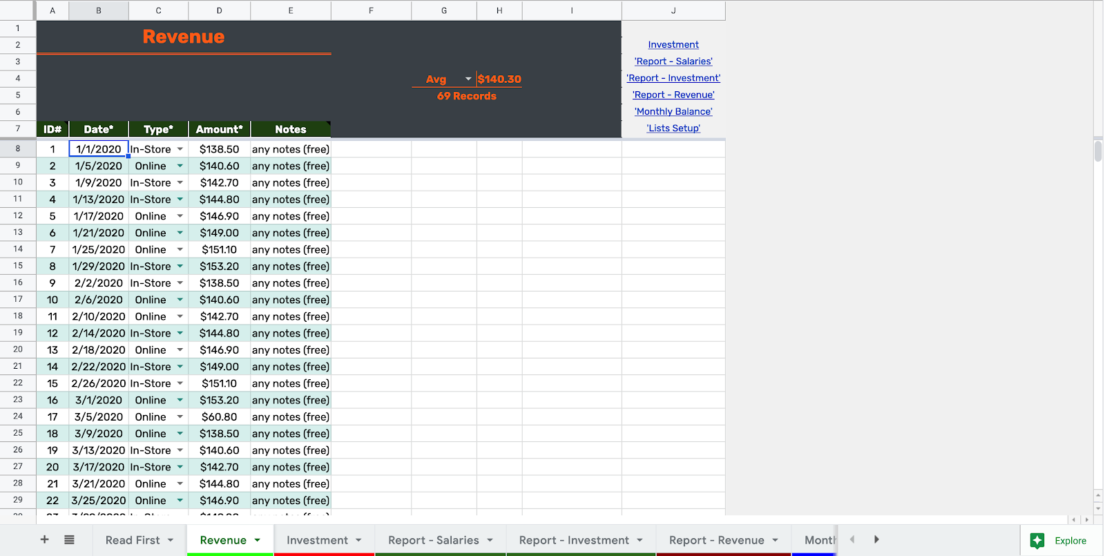This screenshot has width=1105, height=556.
Task: Switch to the Read First sheet tab
Action: [133, 540]
